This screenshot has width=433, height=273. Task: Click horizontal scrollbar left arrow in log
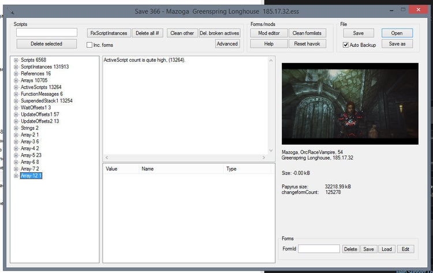click(x=107, y=158)
